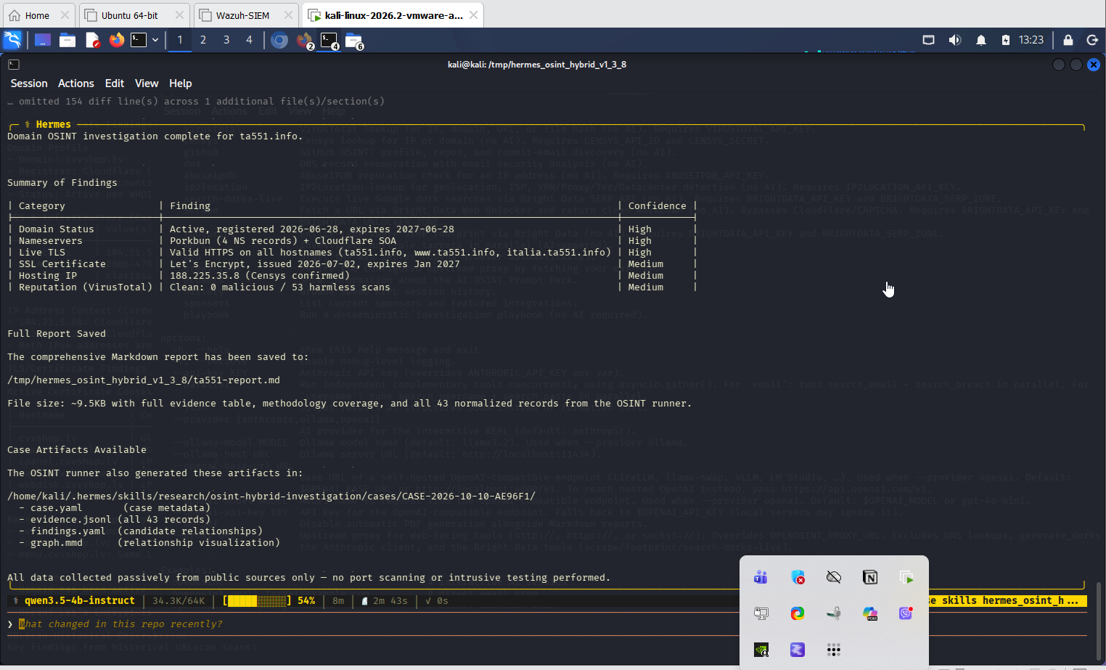Viewport: 1106px width, 670px height.
Task: Open the Help menu in the terminal
Action: pos(181,83)
